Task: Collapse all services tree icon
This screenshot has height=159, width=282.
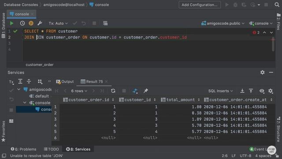Action: pyautogui.click(x=29, y=81)
